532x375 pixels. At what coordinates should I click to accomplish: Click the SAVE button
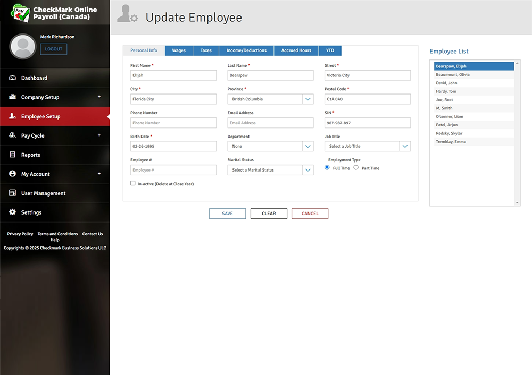click(227, 214)
